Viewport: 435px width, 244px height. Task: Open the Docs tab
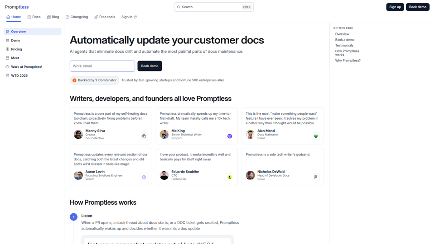pos(34,17)
